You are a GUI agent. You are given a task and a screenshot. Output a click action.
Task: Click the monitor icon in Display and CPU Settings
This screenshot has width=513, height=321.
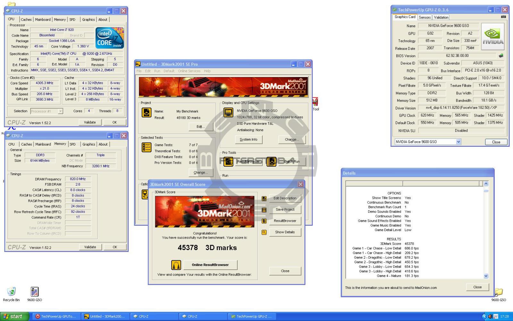228,113
